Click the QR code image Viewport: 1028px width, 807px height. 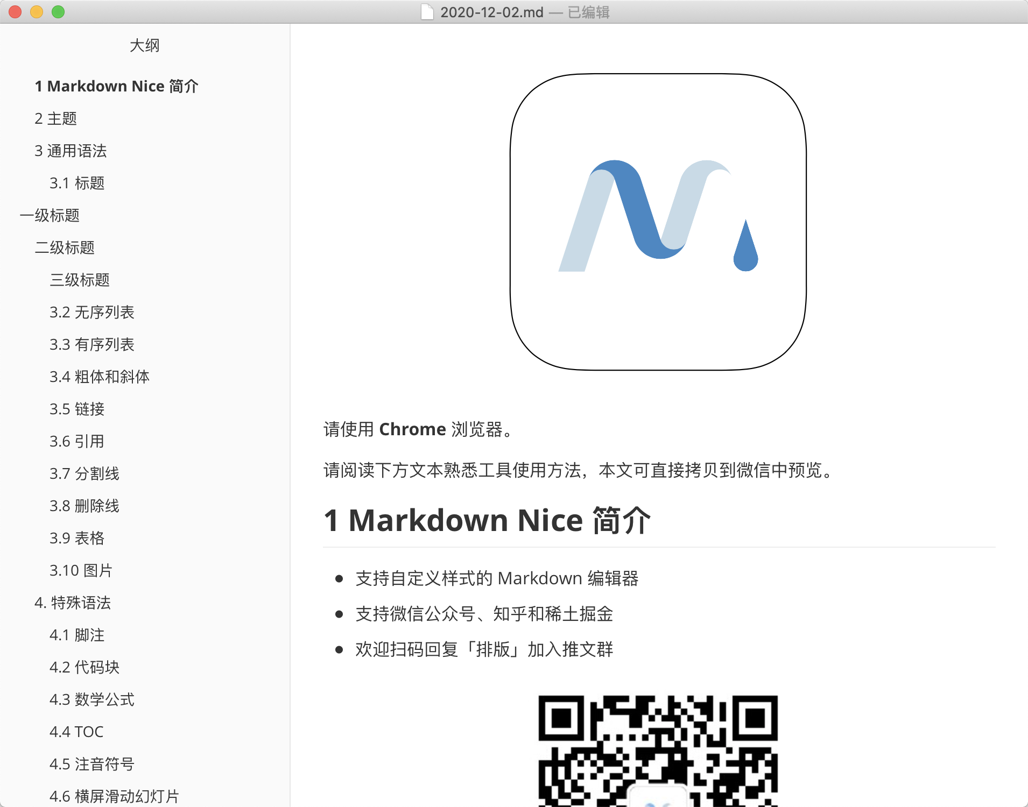point(658,751)
